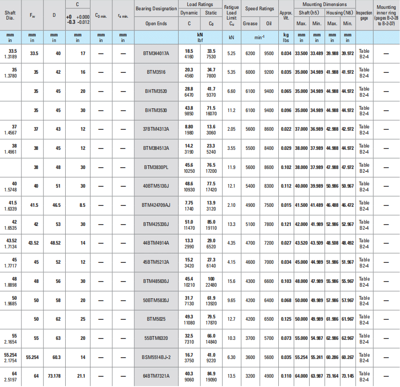
Task: Select the Mounting inner ring column header
Action: (386, 15)
